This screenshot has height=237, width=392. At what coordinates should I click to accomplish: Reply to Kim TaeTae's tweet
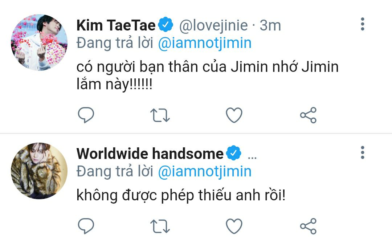(x=86, y=115)
